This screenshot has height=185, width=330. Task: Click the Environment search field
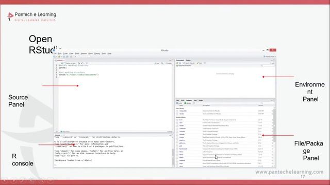(268, 66)
